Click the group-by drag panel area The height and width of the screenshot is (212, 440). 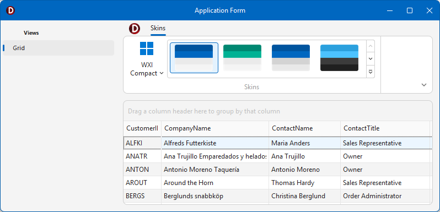pos(278,111)
